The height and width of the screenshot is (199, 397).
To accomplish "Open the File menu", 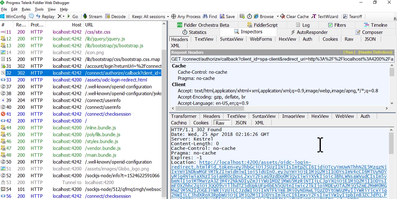I will (x=4, y=9).
